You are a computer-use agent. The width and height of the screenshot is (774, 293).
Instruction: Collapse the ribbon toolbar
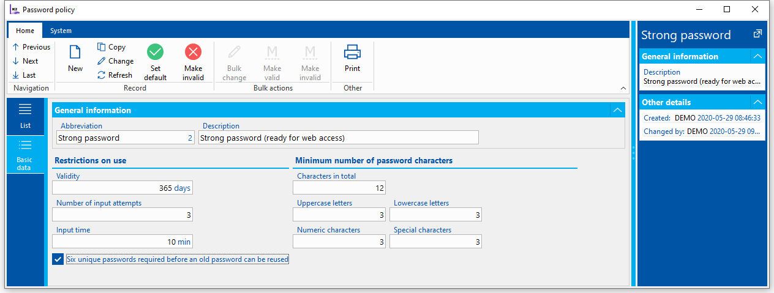click(623, 89)
